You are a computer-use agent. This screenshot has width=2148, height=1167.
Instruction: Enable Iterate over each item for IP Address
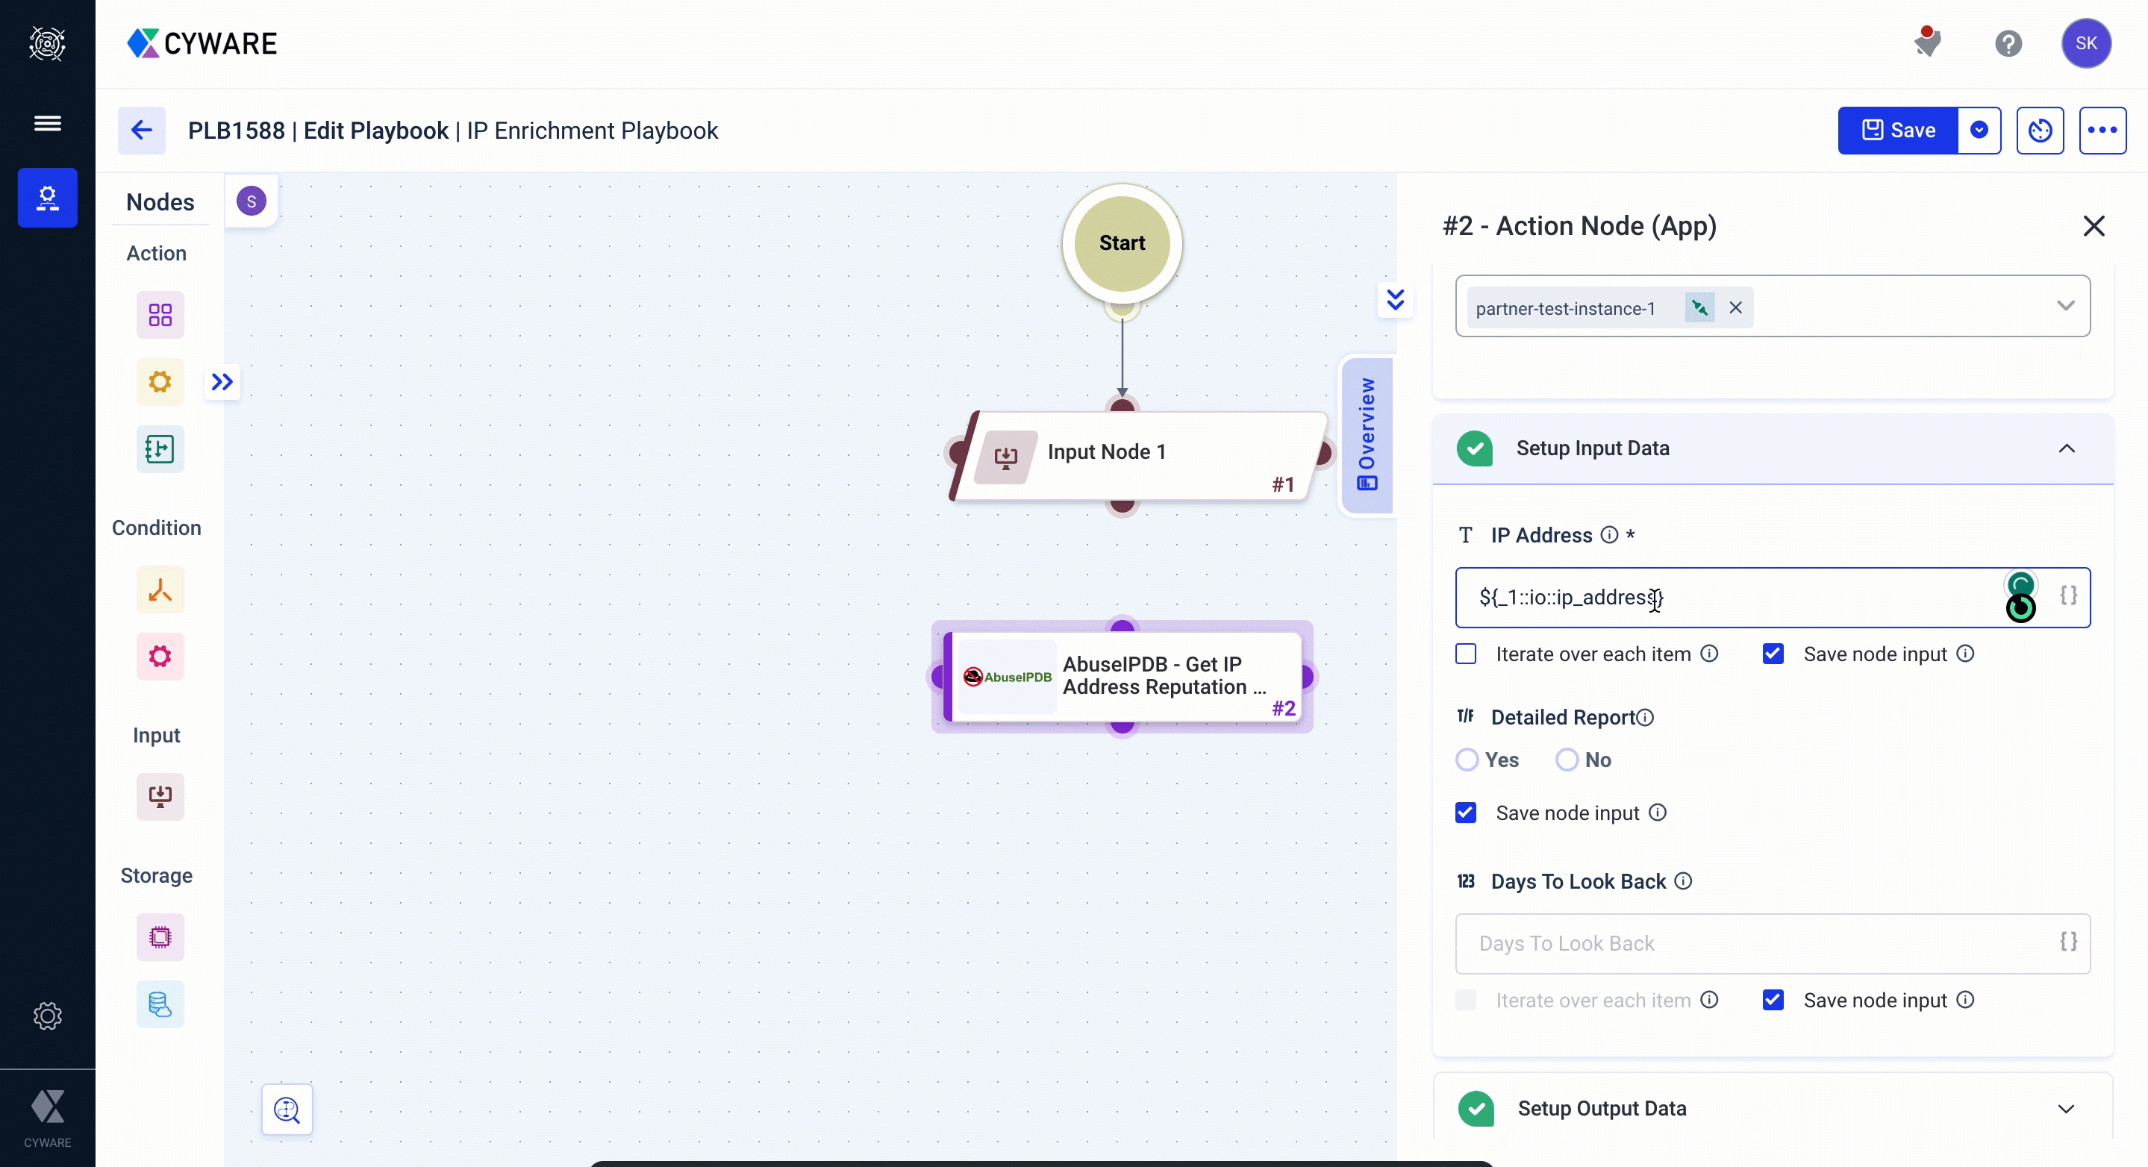pyautogui.click(x=1465, y=654)
